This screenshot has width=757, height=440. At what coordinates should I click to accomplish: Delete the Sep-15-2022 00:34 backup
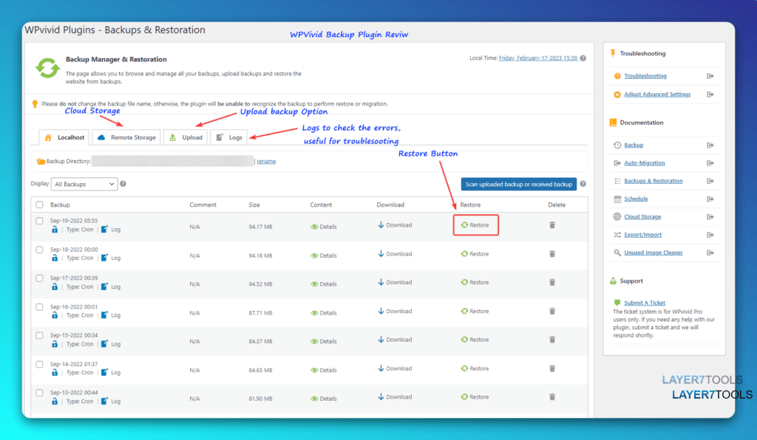[x=551, y=340]
